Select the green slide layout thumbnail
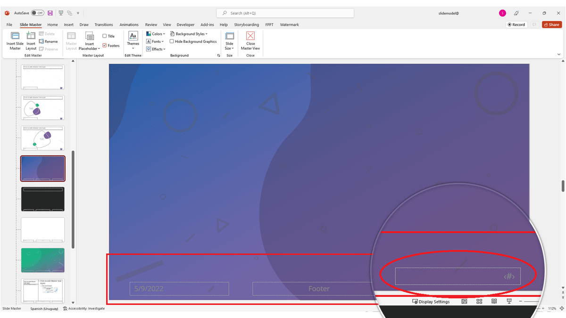This screenshot has height=318, width=566. 42,260
